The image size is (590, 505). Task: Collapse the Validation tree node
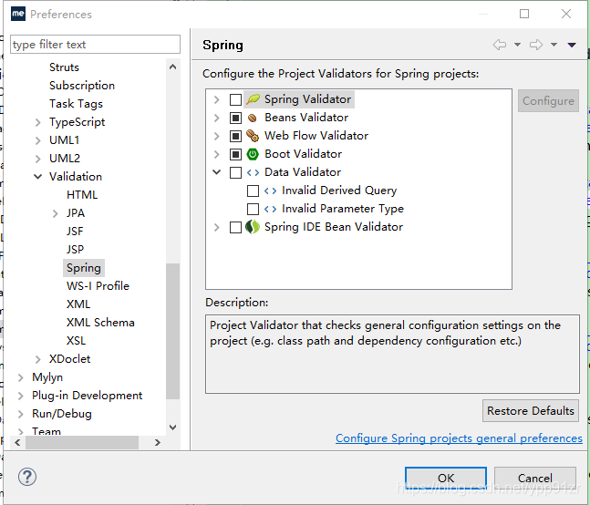coord(37,177)
